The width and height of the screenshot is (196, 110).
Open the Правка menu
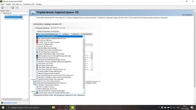8,4
